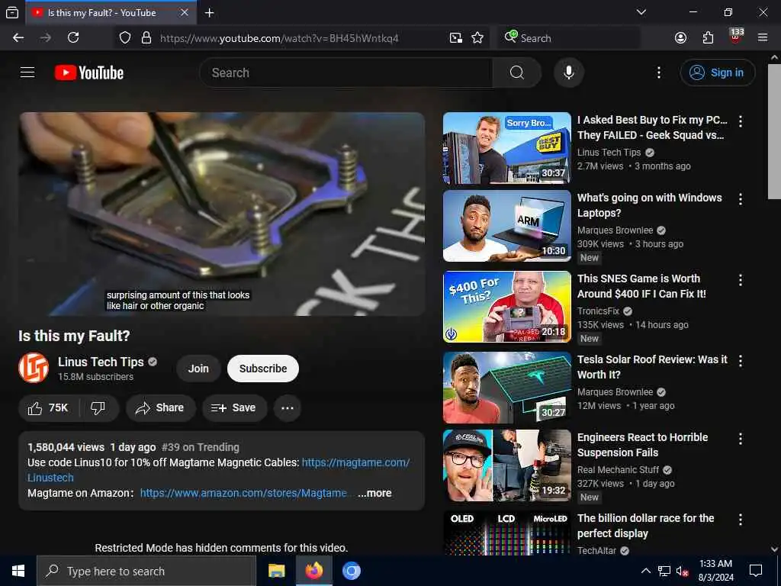Open Firefox View button
Viewport: 781px width, 586px height.
(12, 12)
